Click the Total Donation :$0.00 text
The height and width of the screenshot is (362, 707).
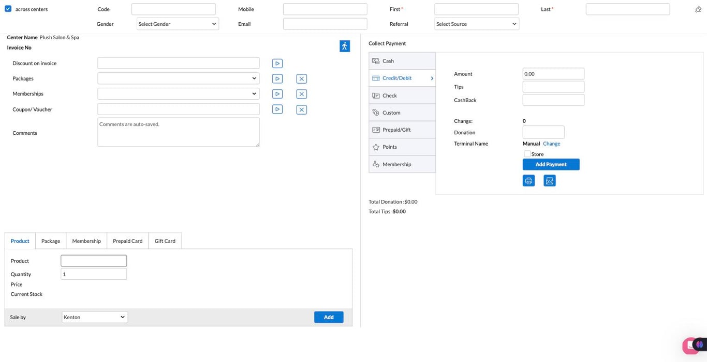(x=393, y=202)
